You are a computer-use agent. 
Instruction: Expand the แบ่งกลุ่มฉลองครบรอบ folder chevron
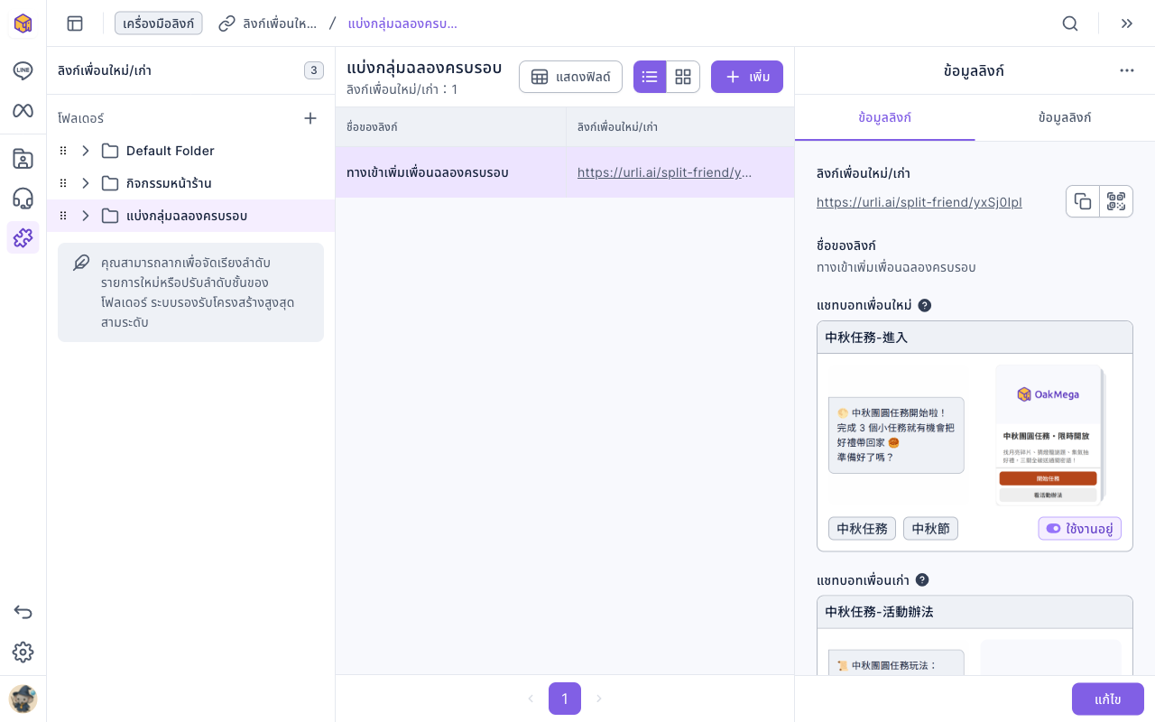pyautogui.click(x=86, y=216)
